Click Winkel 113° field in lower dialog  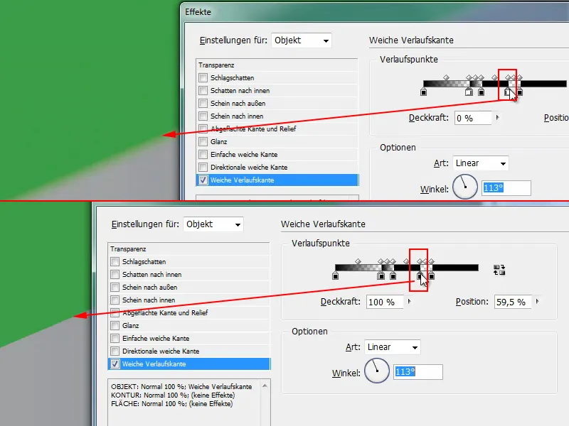coord(418,372)
